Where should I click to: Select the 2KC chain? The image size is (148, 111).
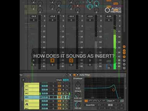point(32,90)
